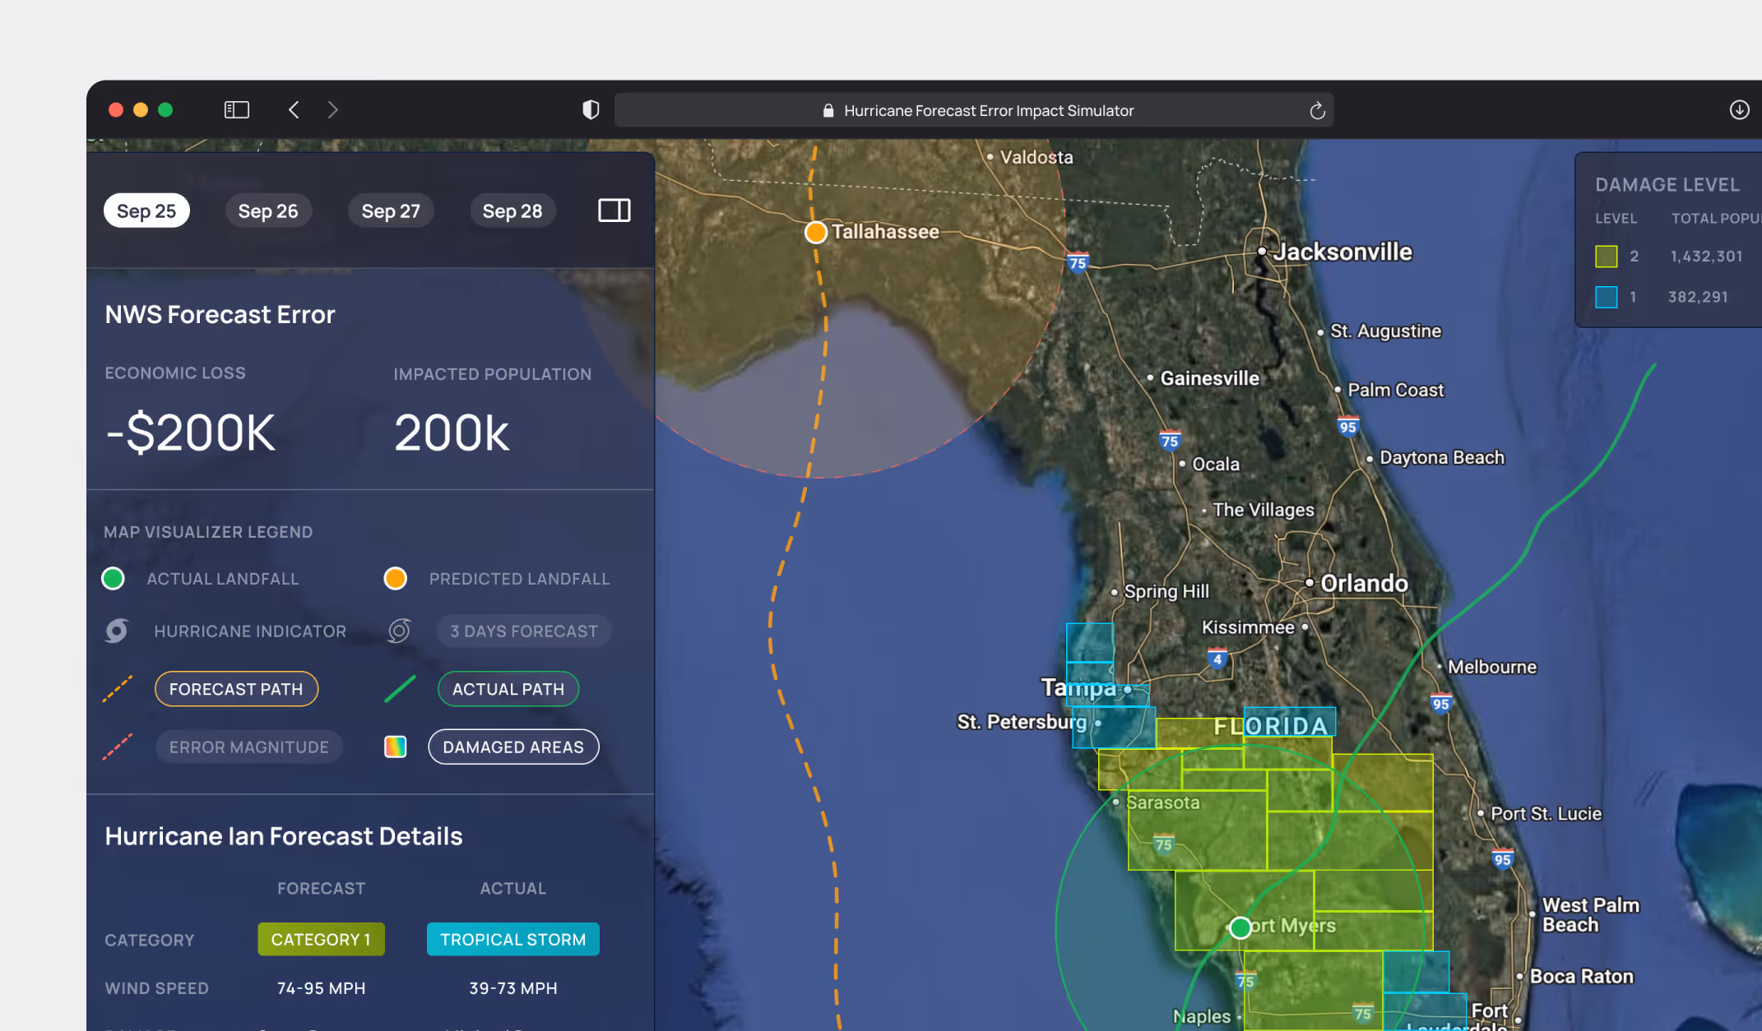This screenshot has width=1762, height=1031.
Task: Click the St. Petersburg label on map
Action: [1022, 722]
